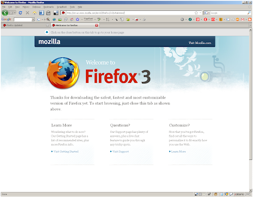
Task: Click the Google search box in navigation bar
Action: click(229, 13)
